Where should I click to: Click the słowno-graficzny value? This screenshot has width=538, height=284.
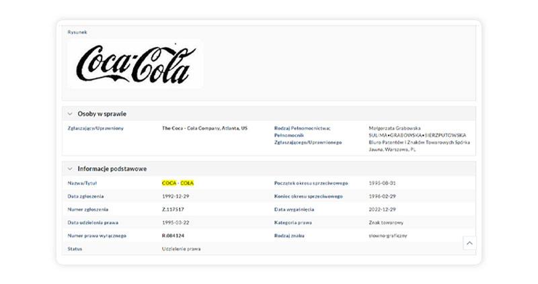click(388, 236)
